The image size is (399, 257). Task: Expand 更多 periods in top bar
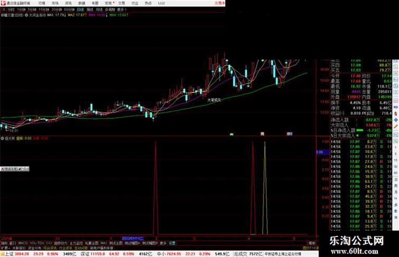(x=122, y=9)
